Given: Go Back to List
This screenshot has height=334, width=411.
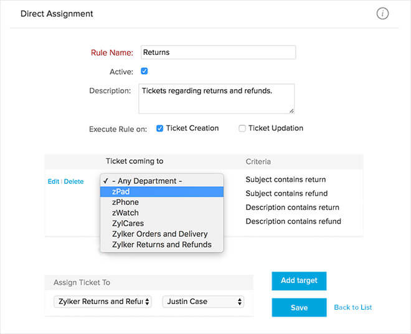Looking at the screenshot, I should click(x=353, y=307).
